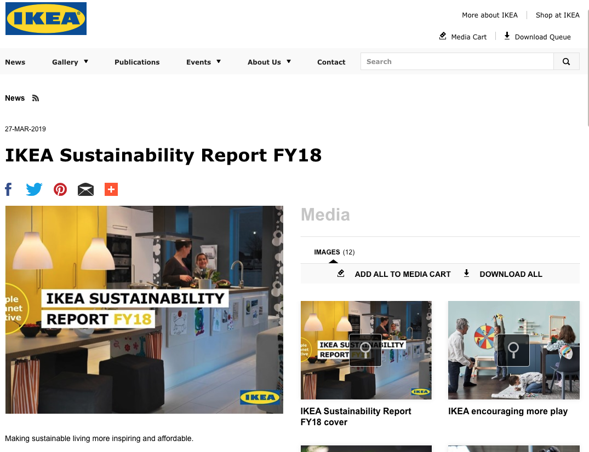Share the article via email
This screenshot has height=452, width=589.
(x=85, y=189)
